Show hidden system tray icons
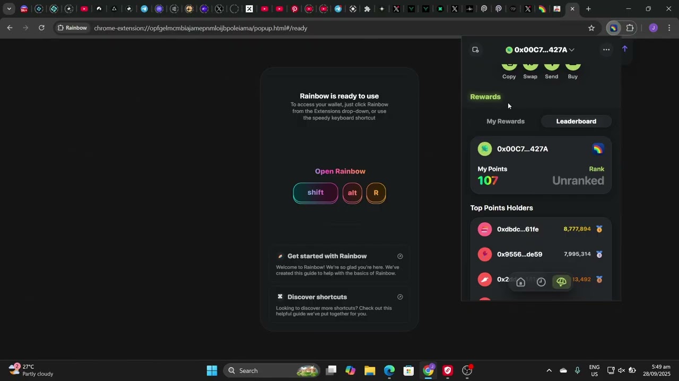Viewport: 679px width, 381px height. point(549,370)
